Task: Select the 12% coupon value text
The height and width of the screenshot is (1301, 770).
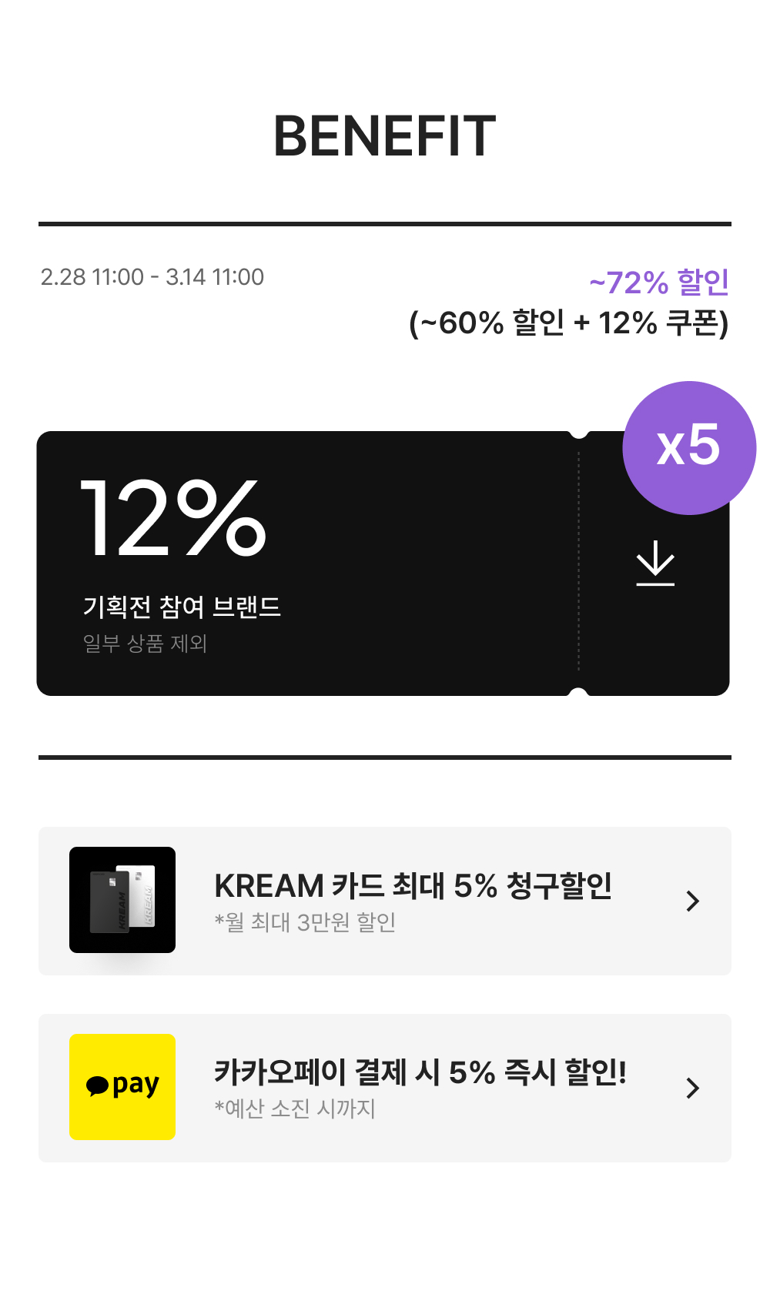Action: [x=173, y=517]
